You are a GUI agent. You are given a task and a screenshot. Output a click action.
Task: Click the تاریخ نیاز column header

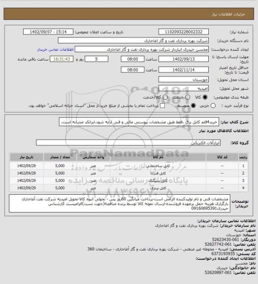(27, 157)
